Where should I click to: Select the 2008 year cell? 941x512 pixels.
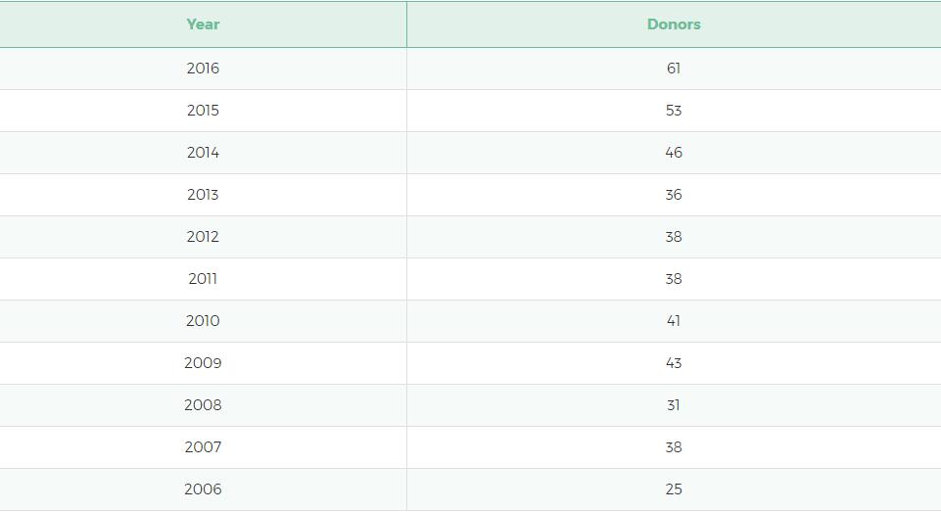[x=203, y=405]
